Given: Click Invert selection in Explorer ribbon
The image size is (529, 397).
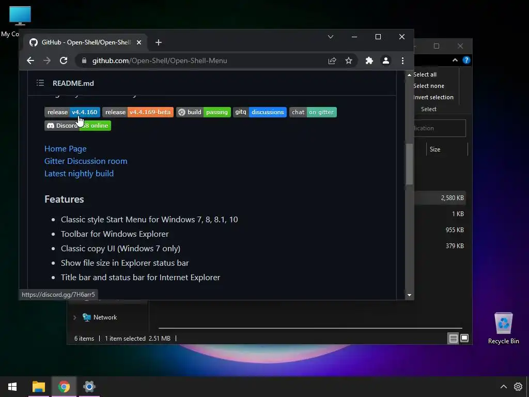Looking at the screenshot, I should pos(433,97).
